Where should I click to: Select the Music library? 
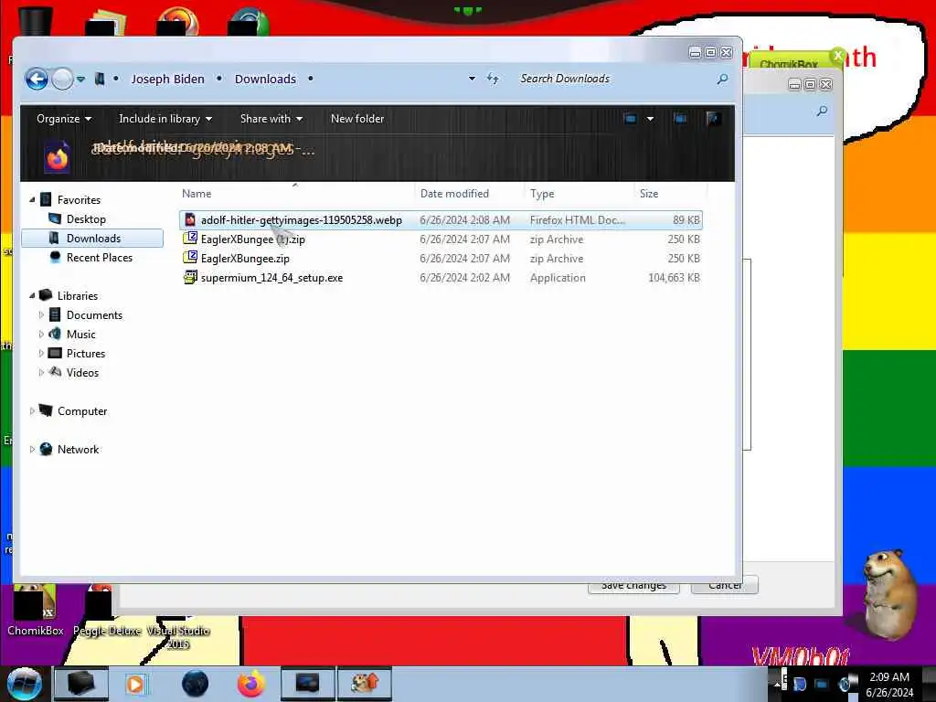click(80, 334)
